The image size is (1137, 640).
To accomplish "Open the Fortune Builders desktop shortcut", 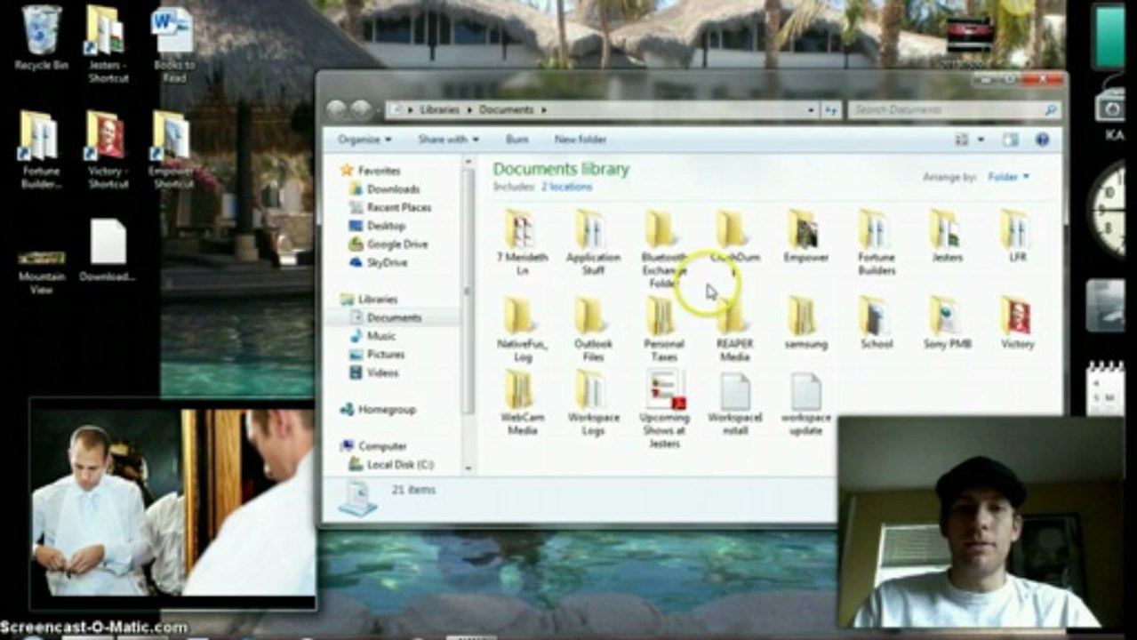I will pos(41,149).
